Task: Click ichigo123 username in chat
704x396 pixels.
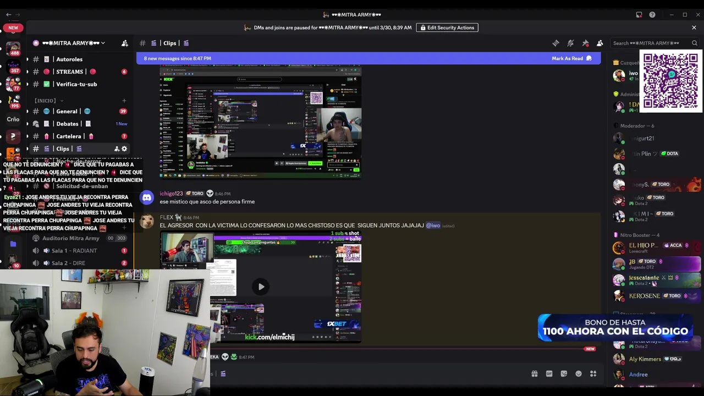Action: 171,194
